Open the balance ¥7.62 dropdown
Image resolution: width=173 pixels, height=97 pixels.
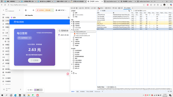[61, 10]
